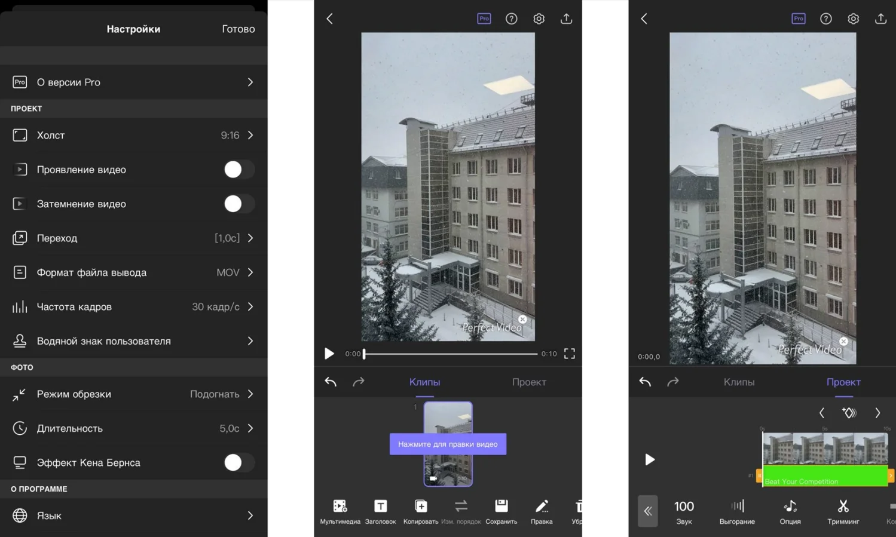The image size is (896, 537).
Task: Select the Тримминг scissors tool
Action: click(x=843, y=507)
